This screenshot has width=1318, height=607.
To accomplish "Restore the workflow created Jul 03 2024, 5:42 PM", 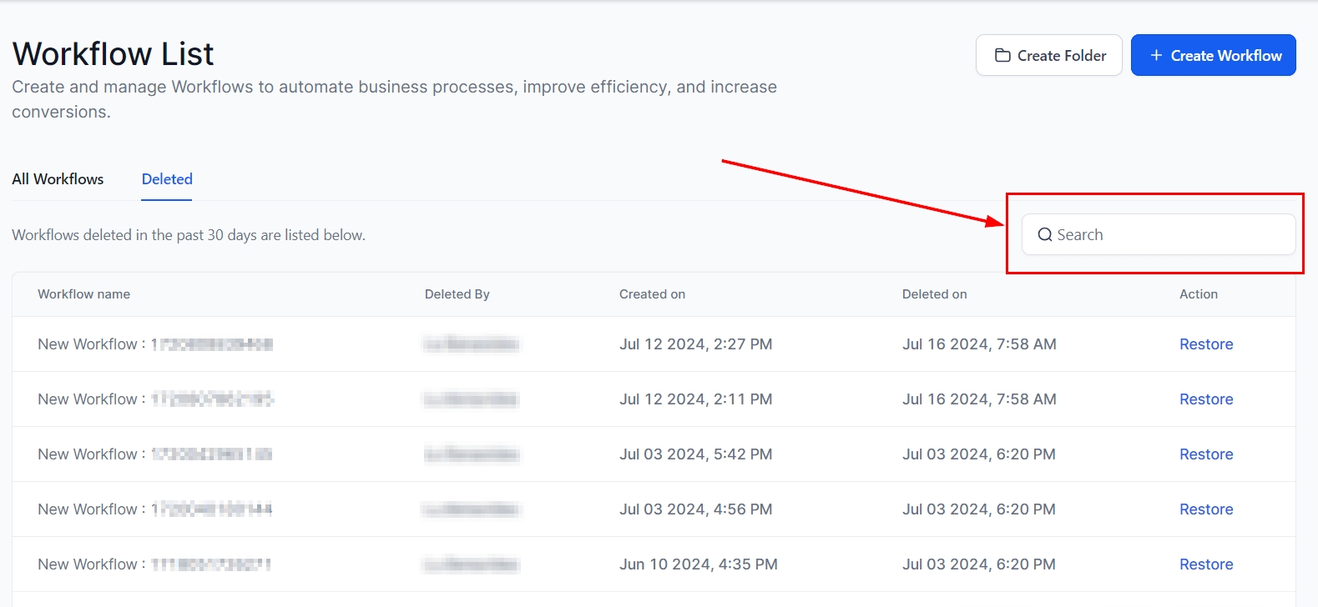I will pos(1205,454).
